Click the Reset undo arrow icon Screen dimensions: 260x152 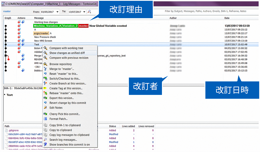[x=45, y=74]
